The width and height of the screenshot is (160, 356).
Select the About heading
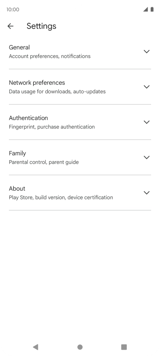tap(17, 189)
